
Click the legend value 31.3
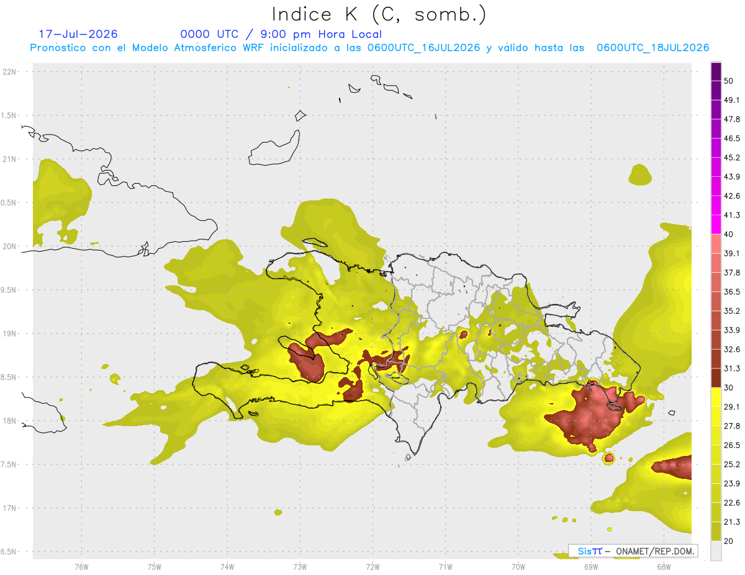click(732, 368)
